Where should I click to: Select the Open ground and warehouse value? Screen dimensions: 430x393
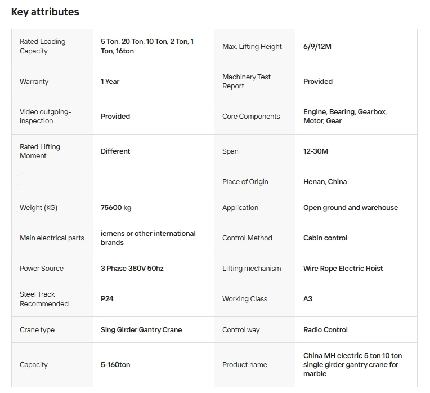click(350, 208)
